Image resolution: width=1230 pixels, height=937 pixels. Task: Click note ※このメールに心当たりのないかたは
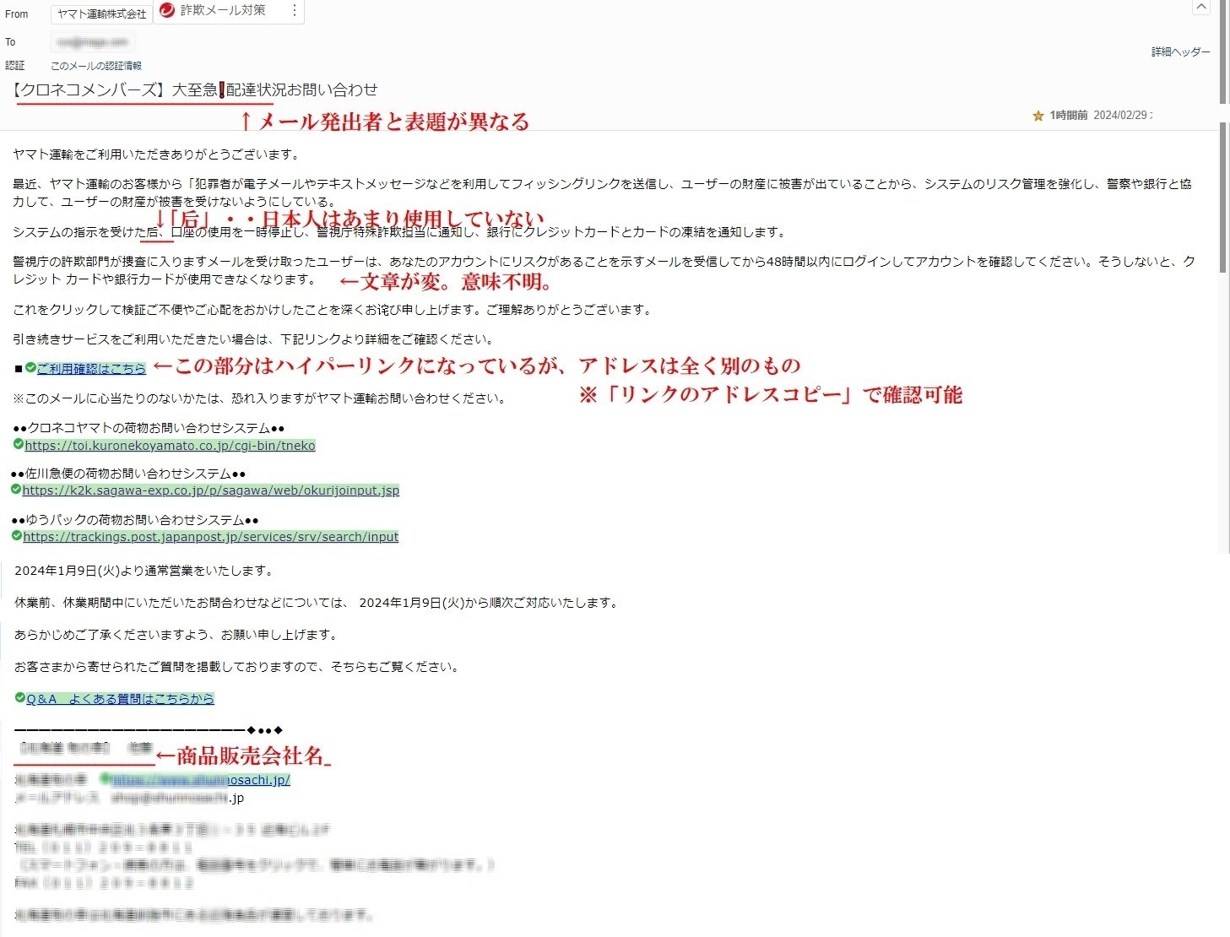pos(260,398)
